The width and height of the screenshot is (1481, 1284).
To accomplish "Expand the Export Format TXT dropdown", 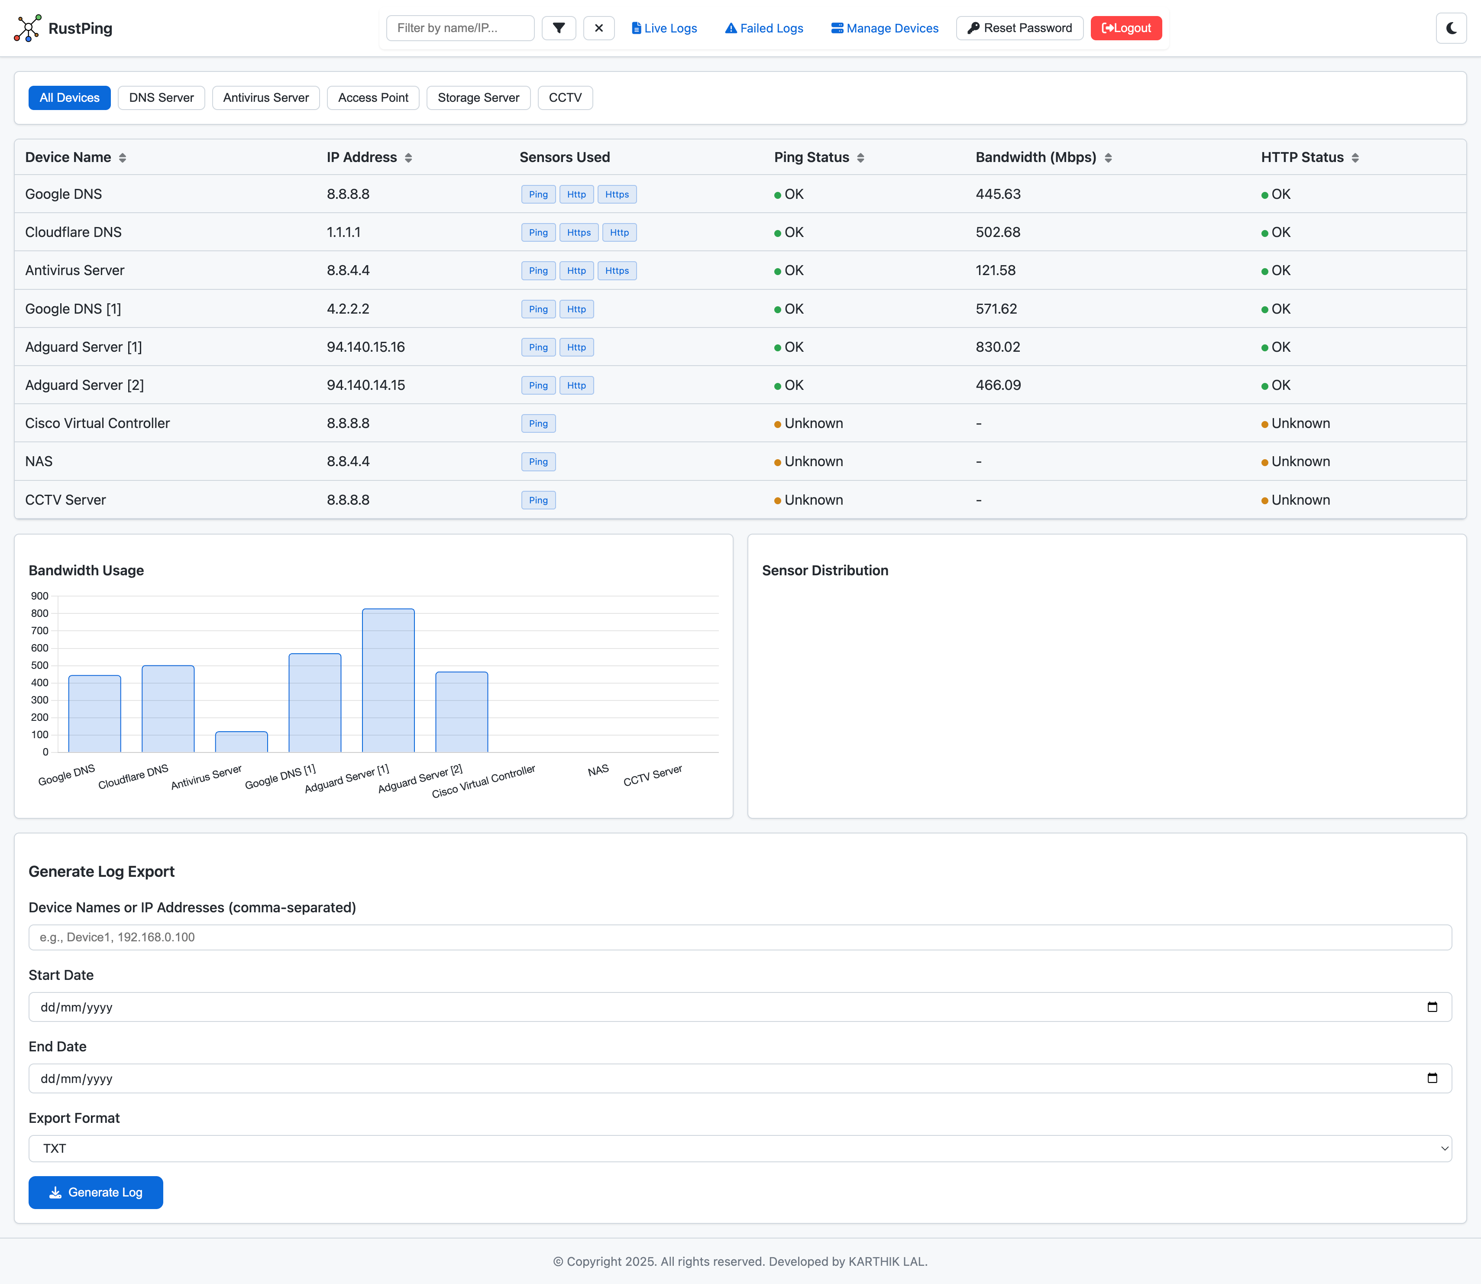I will pos(740,1148).
